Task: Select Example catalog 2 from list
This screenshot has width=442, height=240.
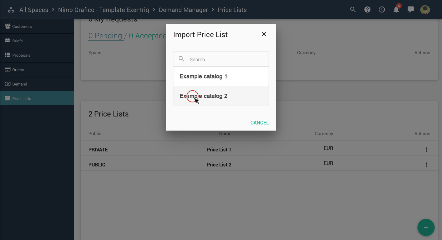Action: coord(221,96)
